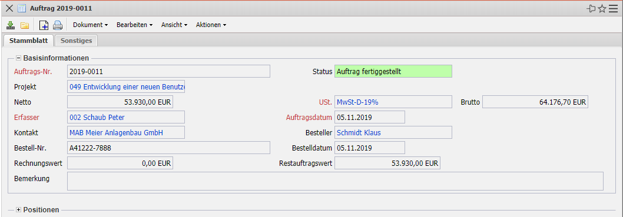Click the Restauftragswert field 53.930,00 EUR

click(388, 163)
